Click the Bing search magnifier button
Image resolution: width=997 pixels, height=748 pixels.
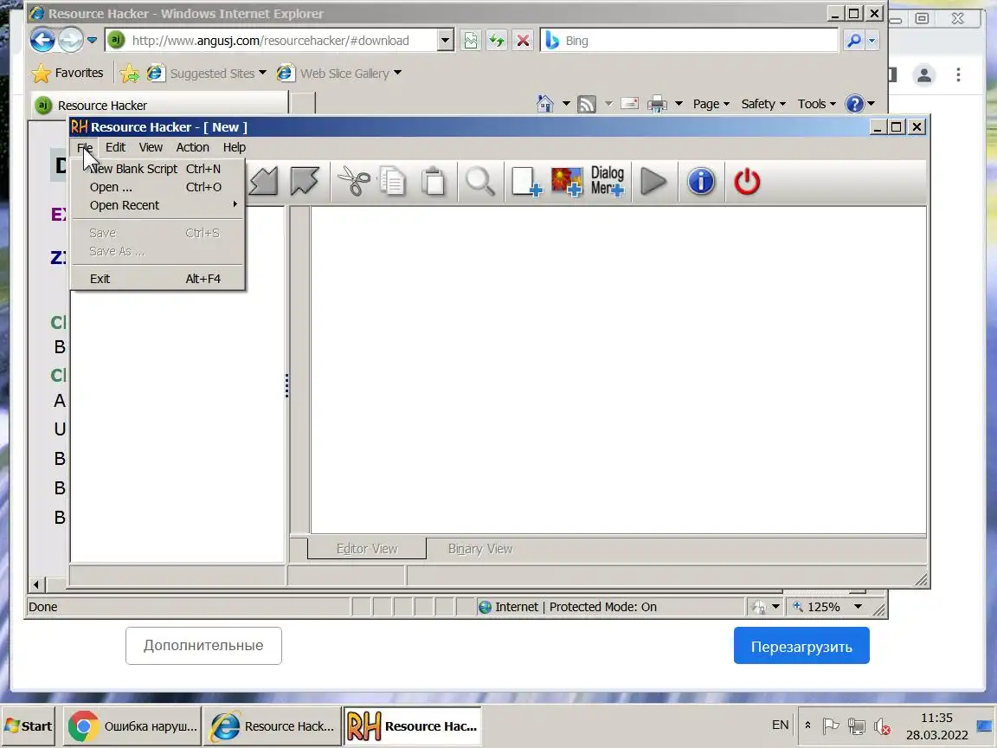[x=854, y=41]
